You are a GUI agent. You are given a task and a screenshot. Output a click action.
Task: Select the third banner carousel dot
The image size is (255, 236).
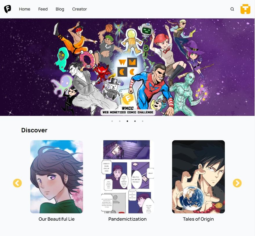pos(127,121)
